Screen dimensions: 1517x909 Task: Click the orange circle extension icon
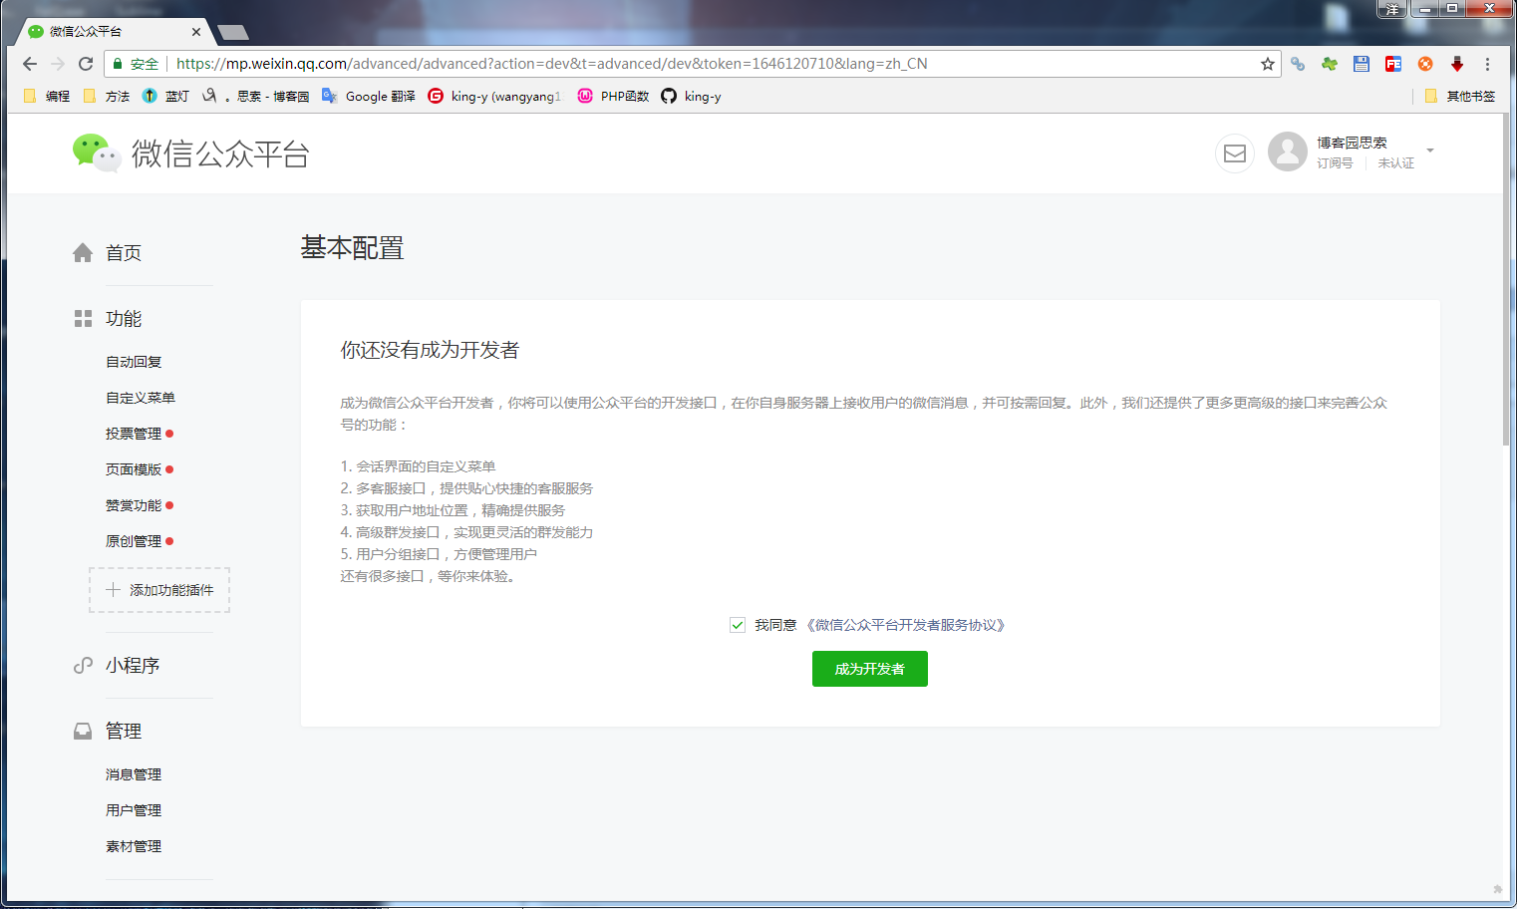tap(1425, 64)
